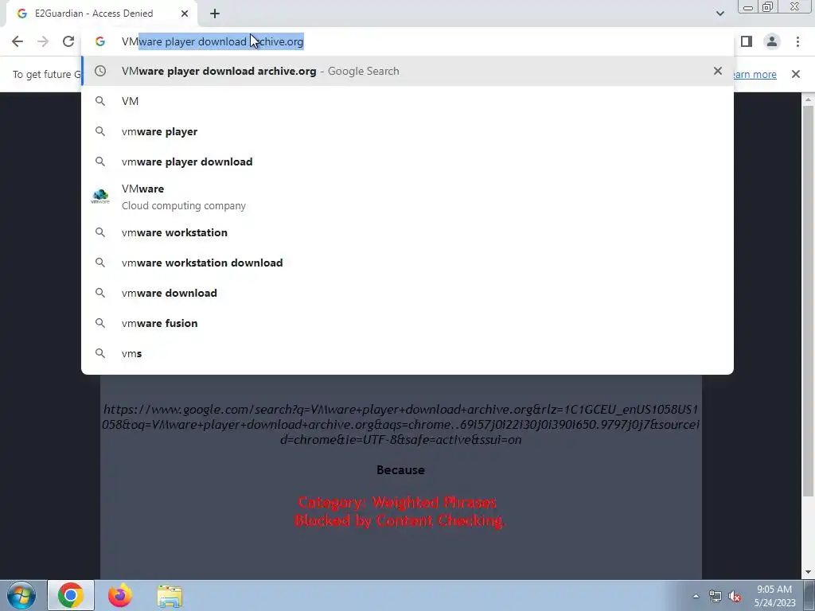Toggle the Chrome side panel icon
This screenshot has width=815, height=611.
click(x=747, y=41)
